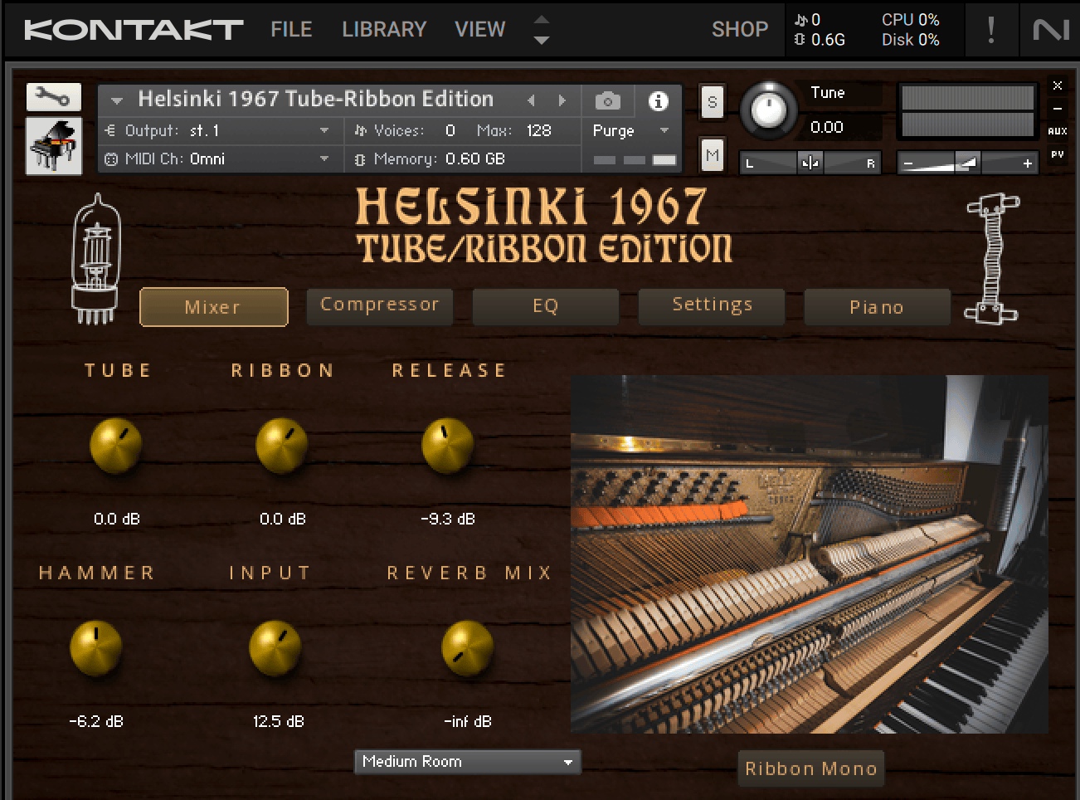Center the pan slider

tap(810, 163)
